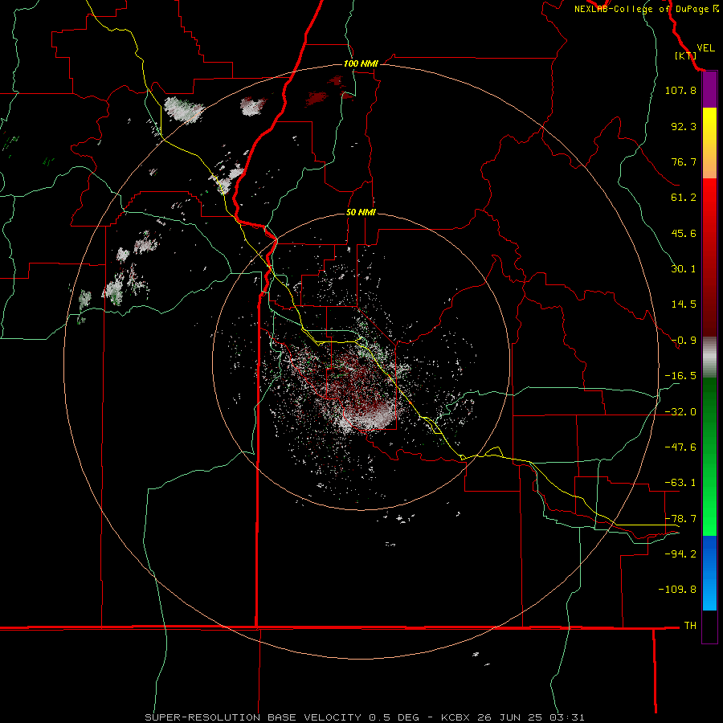Screen dimensions: 723x723
Task: Select the -47.6 scale value
Action: [x=680, y=447]
